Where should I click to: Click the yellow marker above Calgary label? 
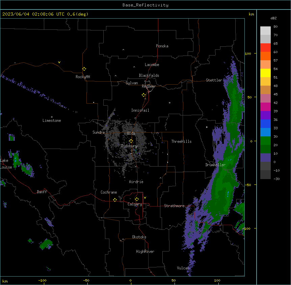tap(137, 199)
